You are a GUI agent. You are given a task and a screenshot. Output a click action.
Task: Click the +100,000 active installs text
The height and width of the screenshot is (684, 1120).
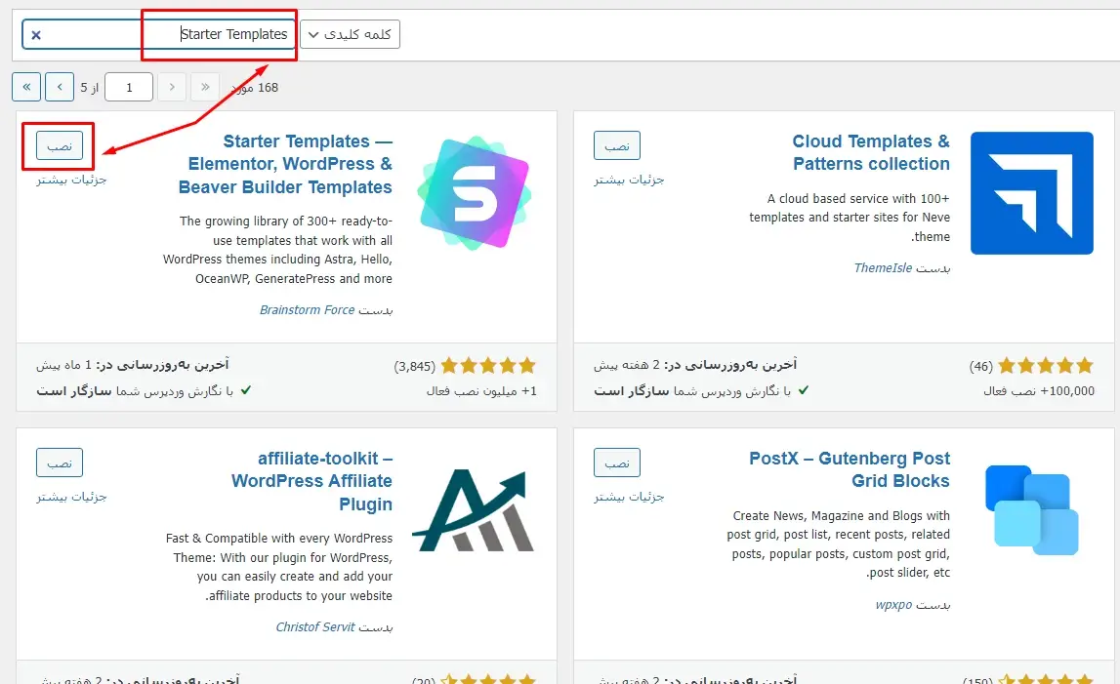pyautogui.click(x=1039, y=390)
